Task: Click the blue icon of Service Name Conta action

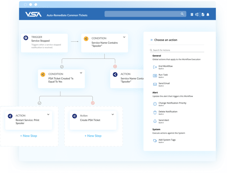Action: (115, 74)
